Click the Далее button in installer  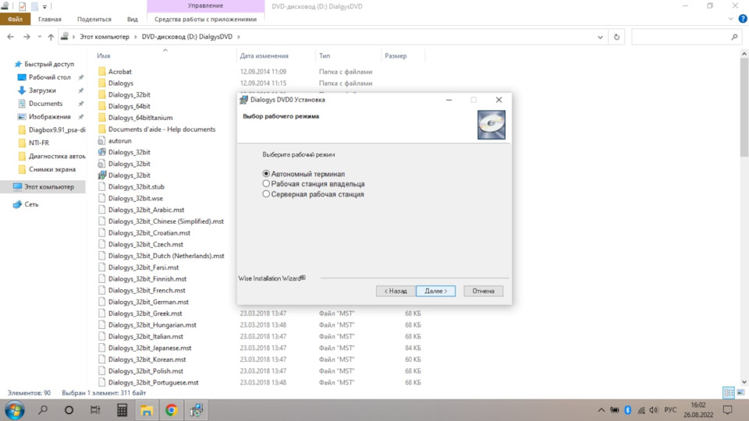pos(435,291)
